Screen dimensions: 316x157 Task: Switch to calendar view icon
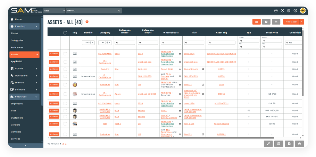(276, 22)
